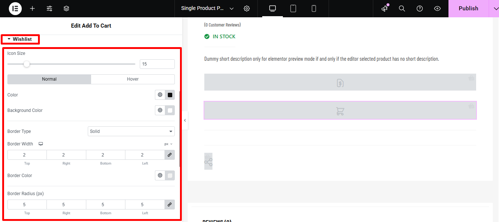Open the Structure layers icon
This screenshot has width=499, height=222.
point(66,8)
